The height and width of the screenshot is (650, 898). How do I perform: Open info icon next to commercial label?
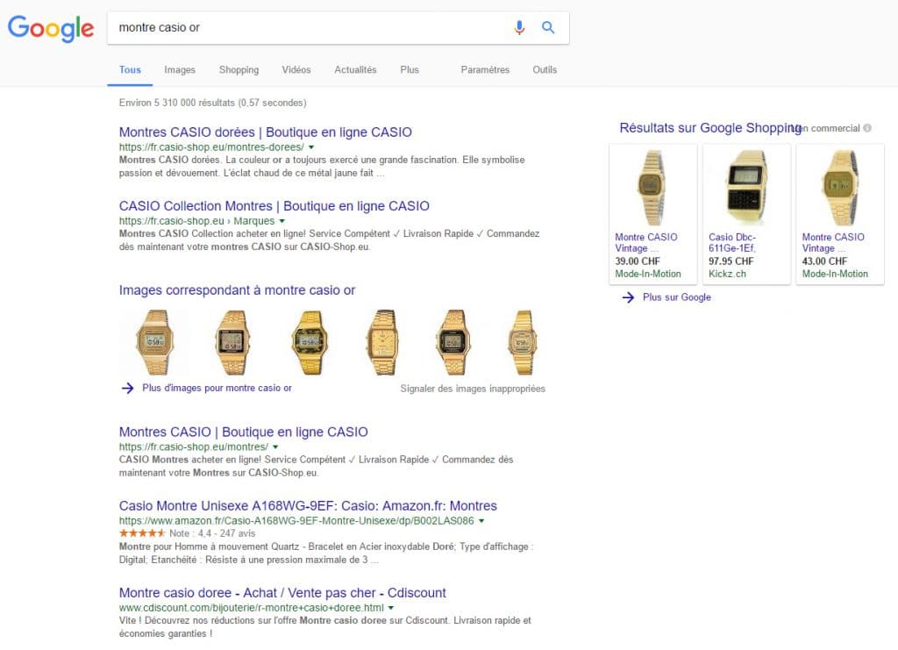[x=867, y=128]
